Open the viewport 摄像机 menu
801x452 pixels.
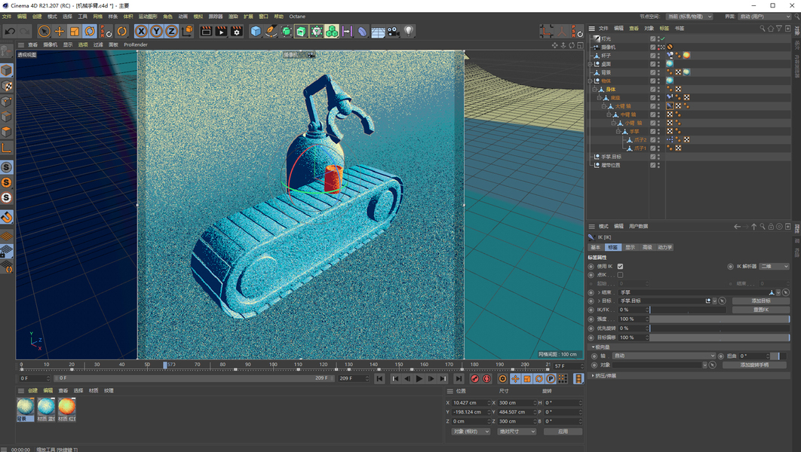coord(50,44)
